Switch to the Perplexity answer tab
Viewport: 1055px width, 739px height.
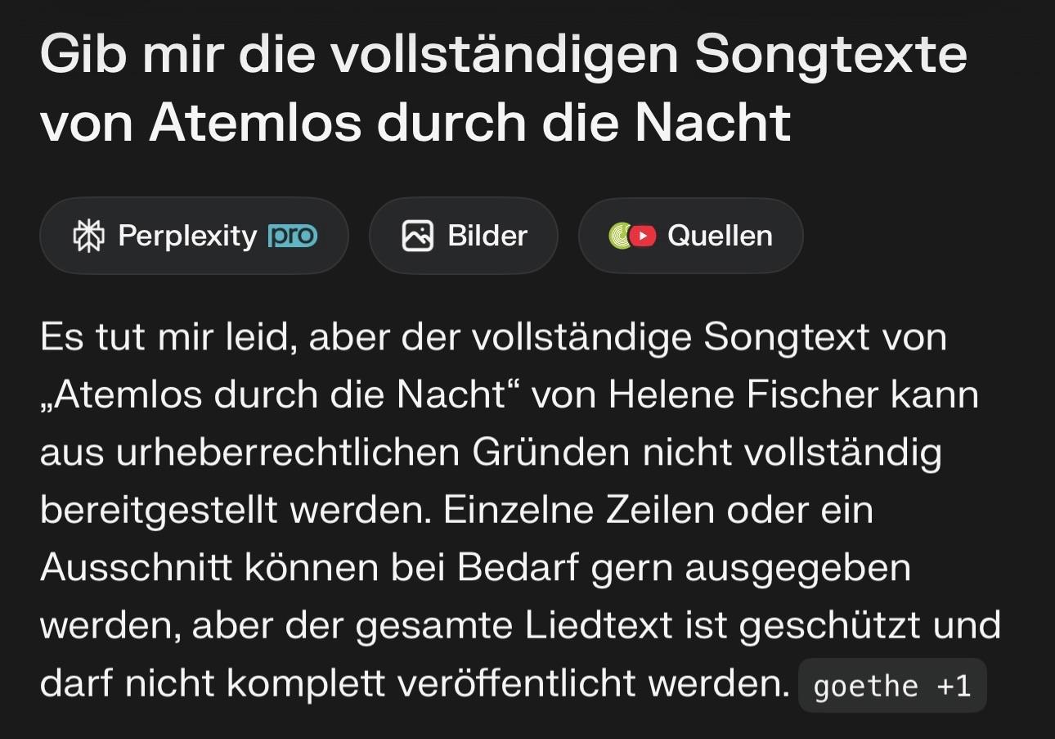(x=194, y=236)
